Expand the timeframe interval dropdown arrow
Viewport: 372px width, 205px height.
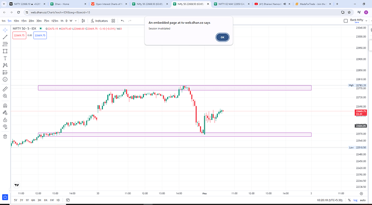[x=75, y=21]
